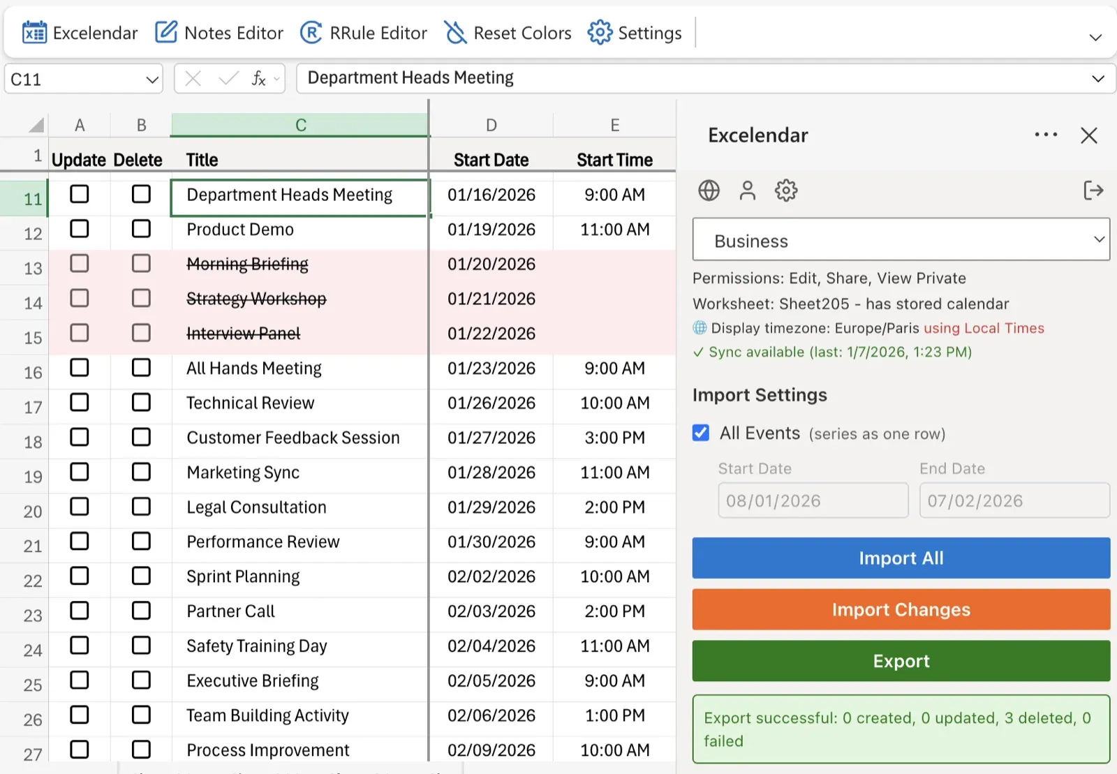
Task: Click the Import Changes button
Action: 901,609
